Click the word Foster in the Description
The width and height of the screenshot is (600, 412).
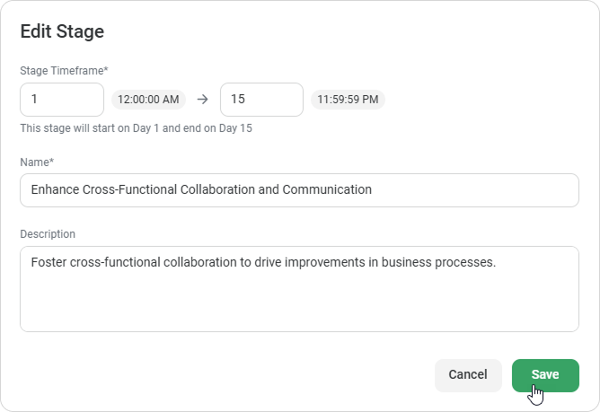49,263
